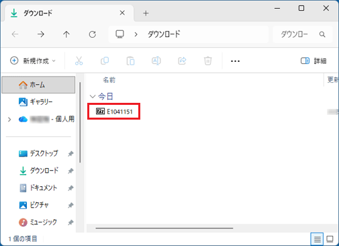Click the 今日 group label

(105, 96)
